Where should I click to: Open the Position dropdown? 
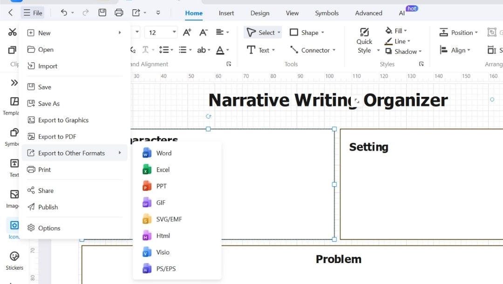coord(458,33)
